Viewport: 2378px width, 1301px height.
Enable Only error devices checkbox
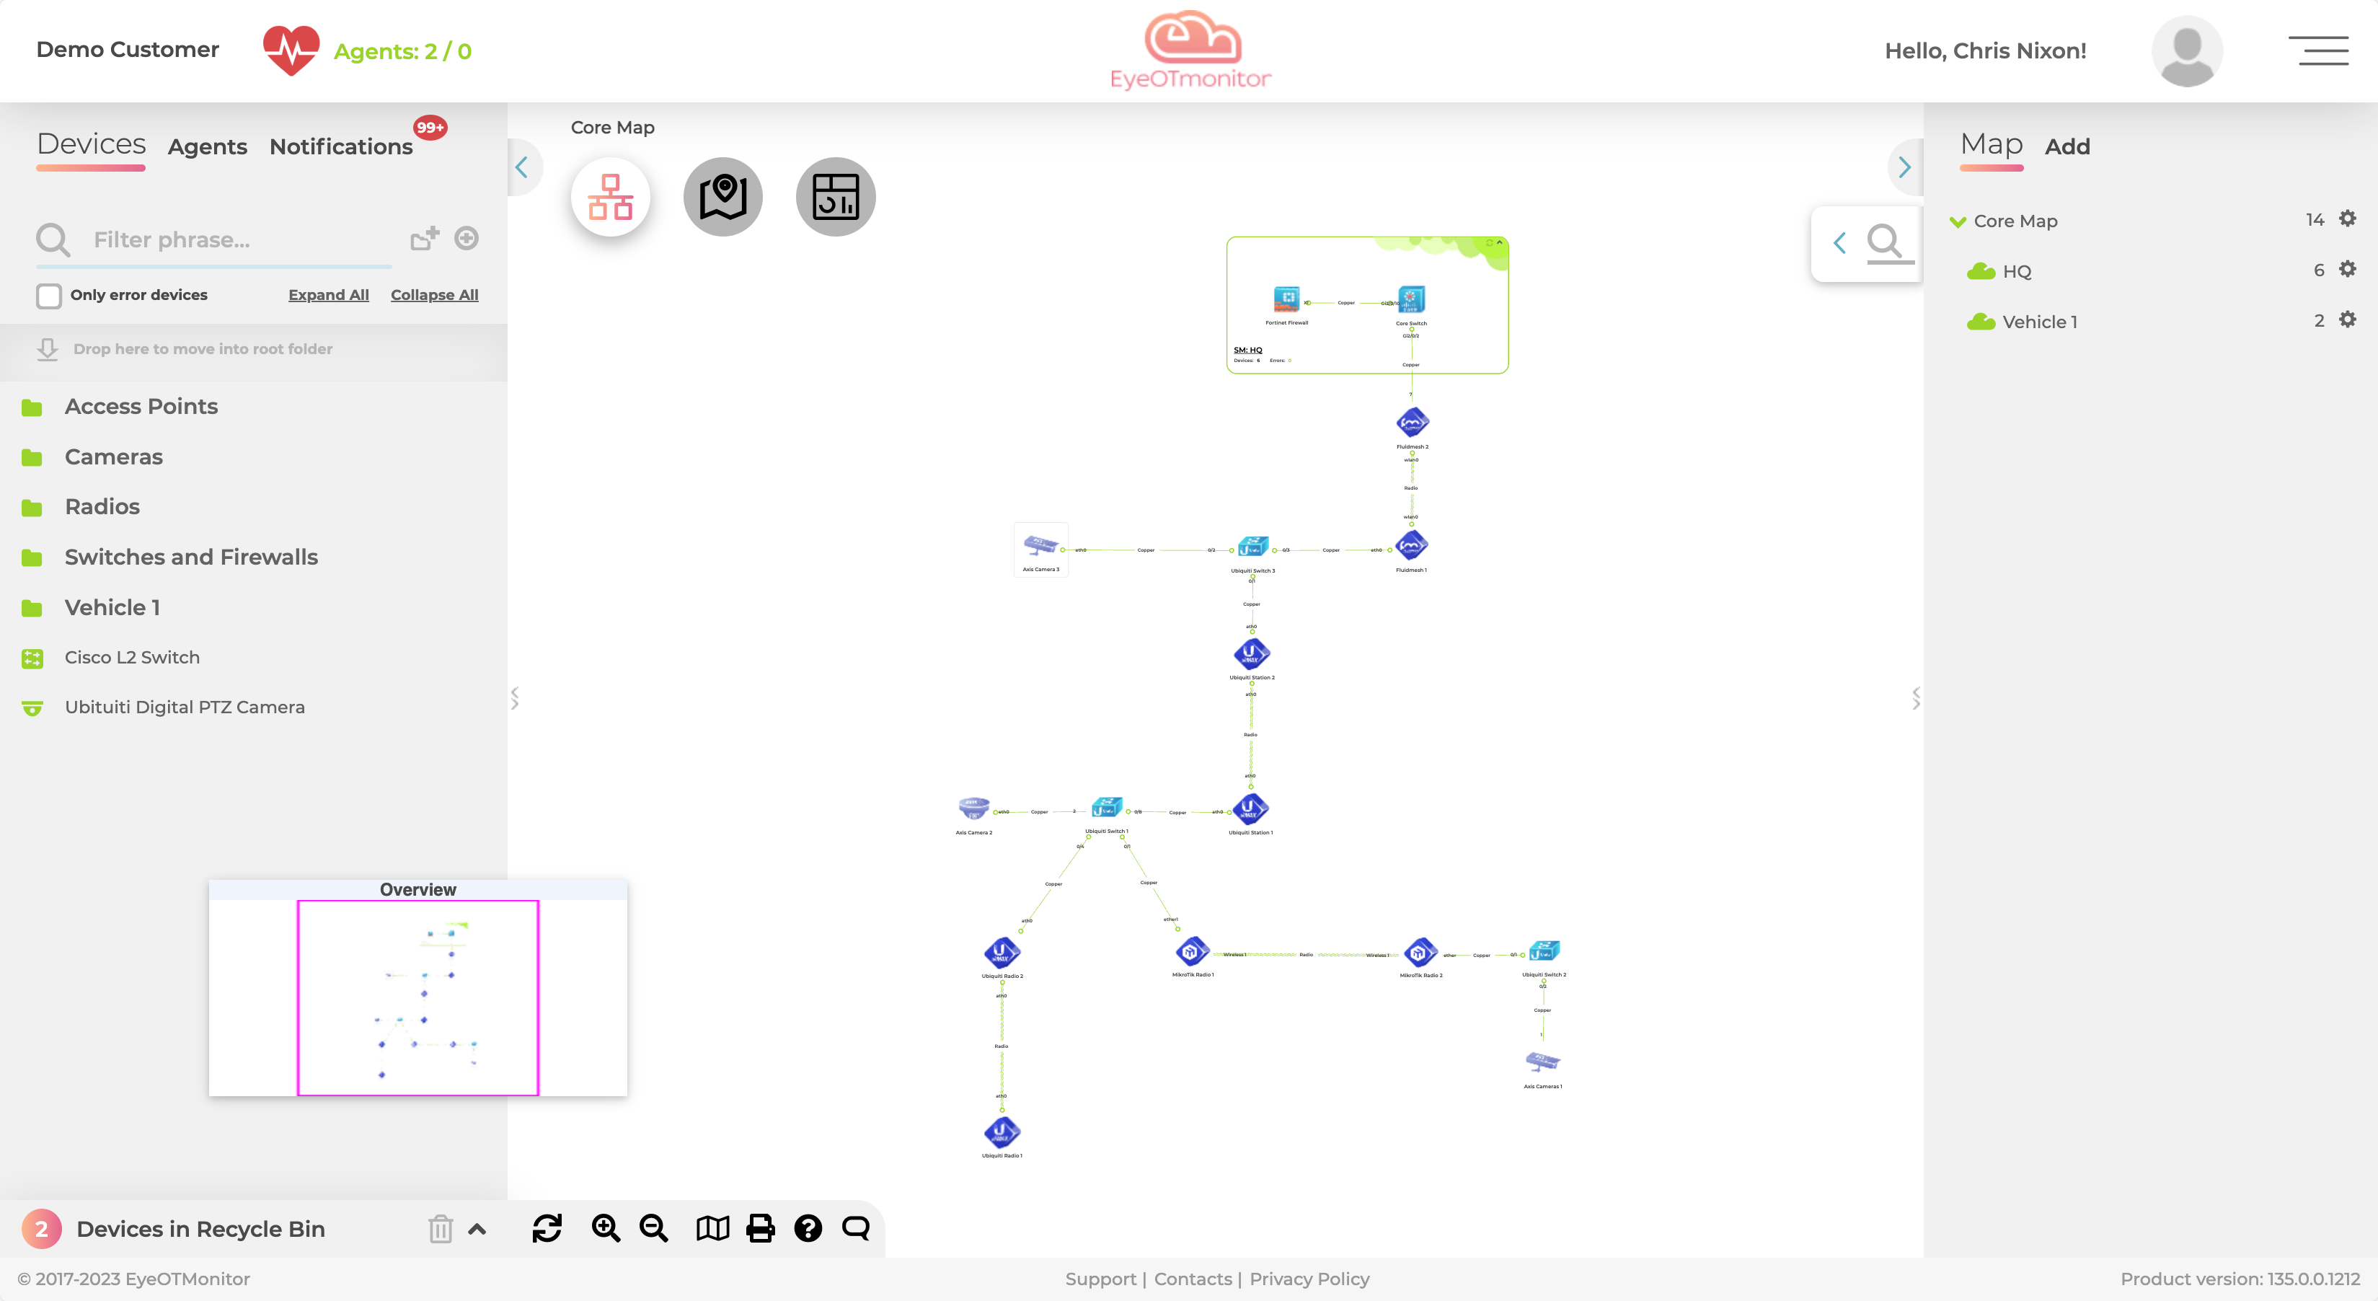click(49, 296)
